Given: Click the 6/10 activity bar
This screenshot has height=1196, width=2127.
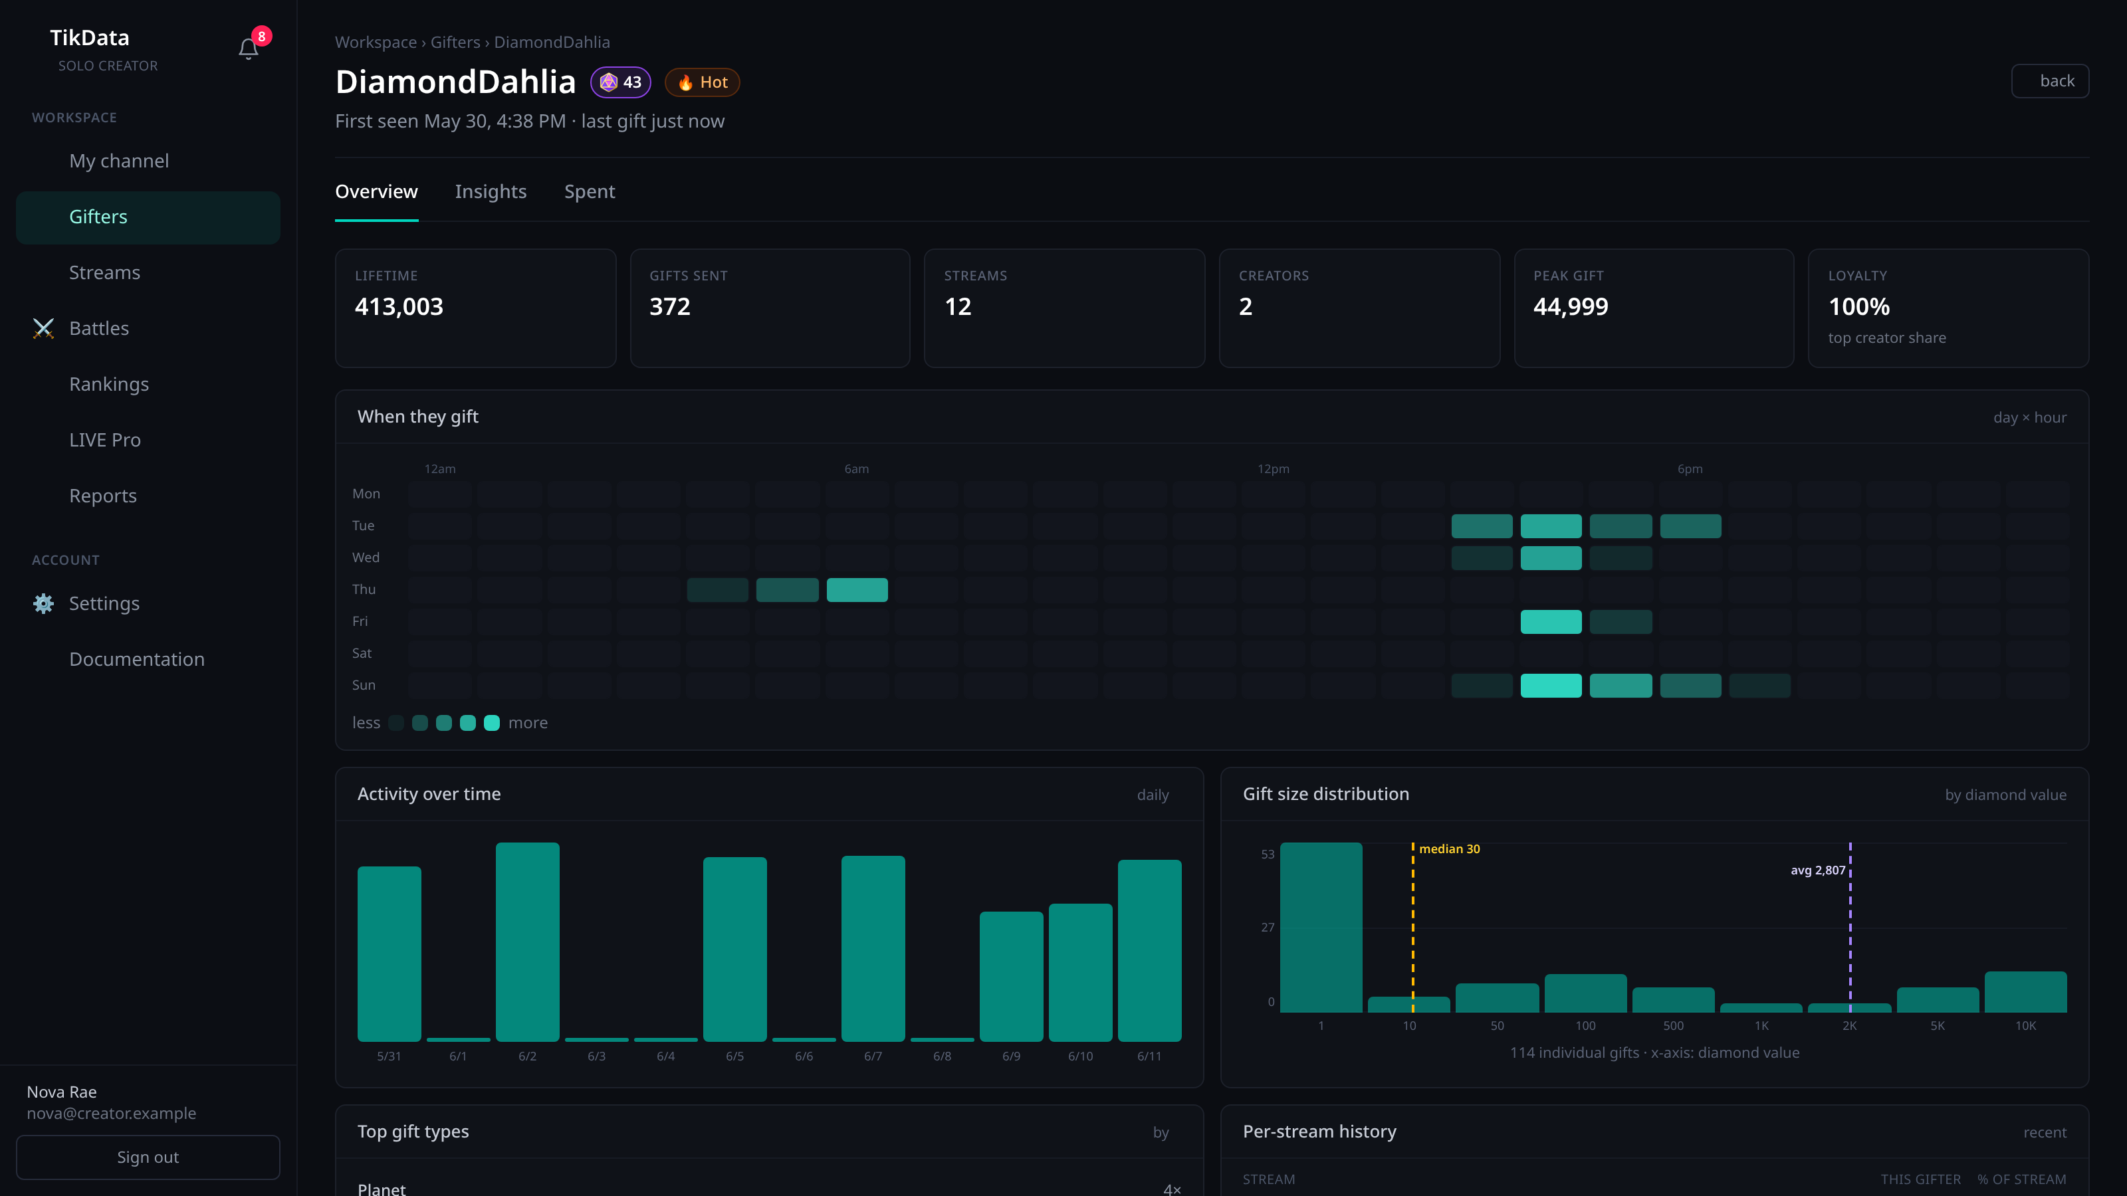Looking at the screenshot, I should click(x=1081, y=972).
